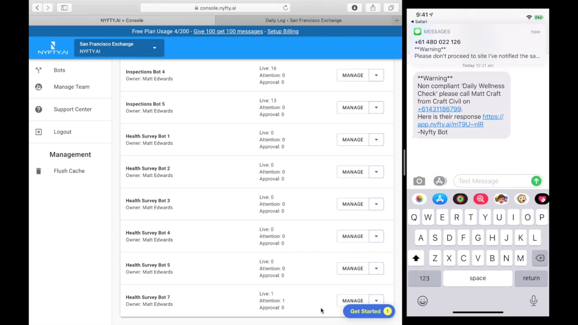Click the Flush Cache trash icon
Screen dimensions: 578x325
[39, 171]
